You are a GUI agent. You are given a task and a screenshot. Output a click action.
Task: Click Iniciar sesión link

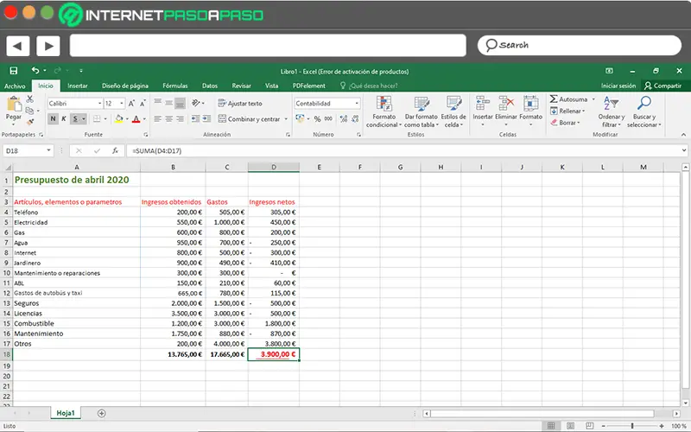coord(618,86)
